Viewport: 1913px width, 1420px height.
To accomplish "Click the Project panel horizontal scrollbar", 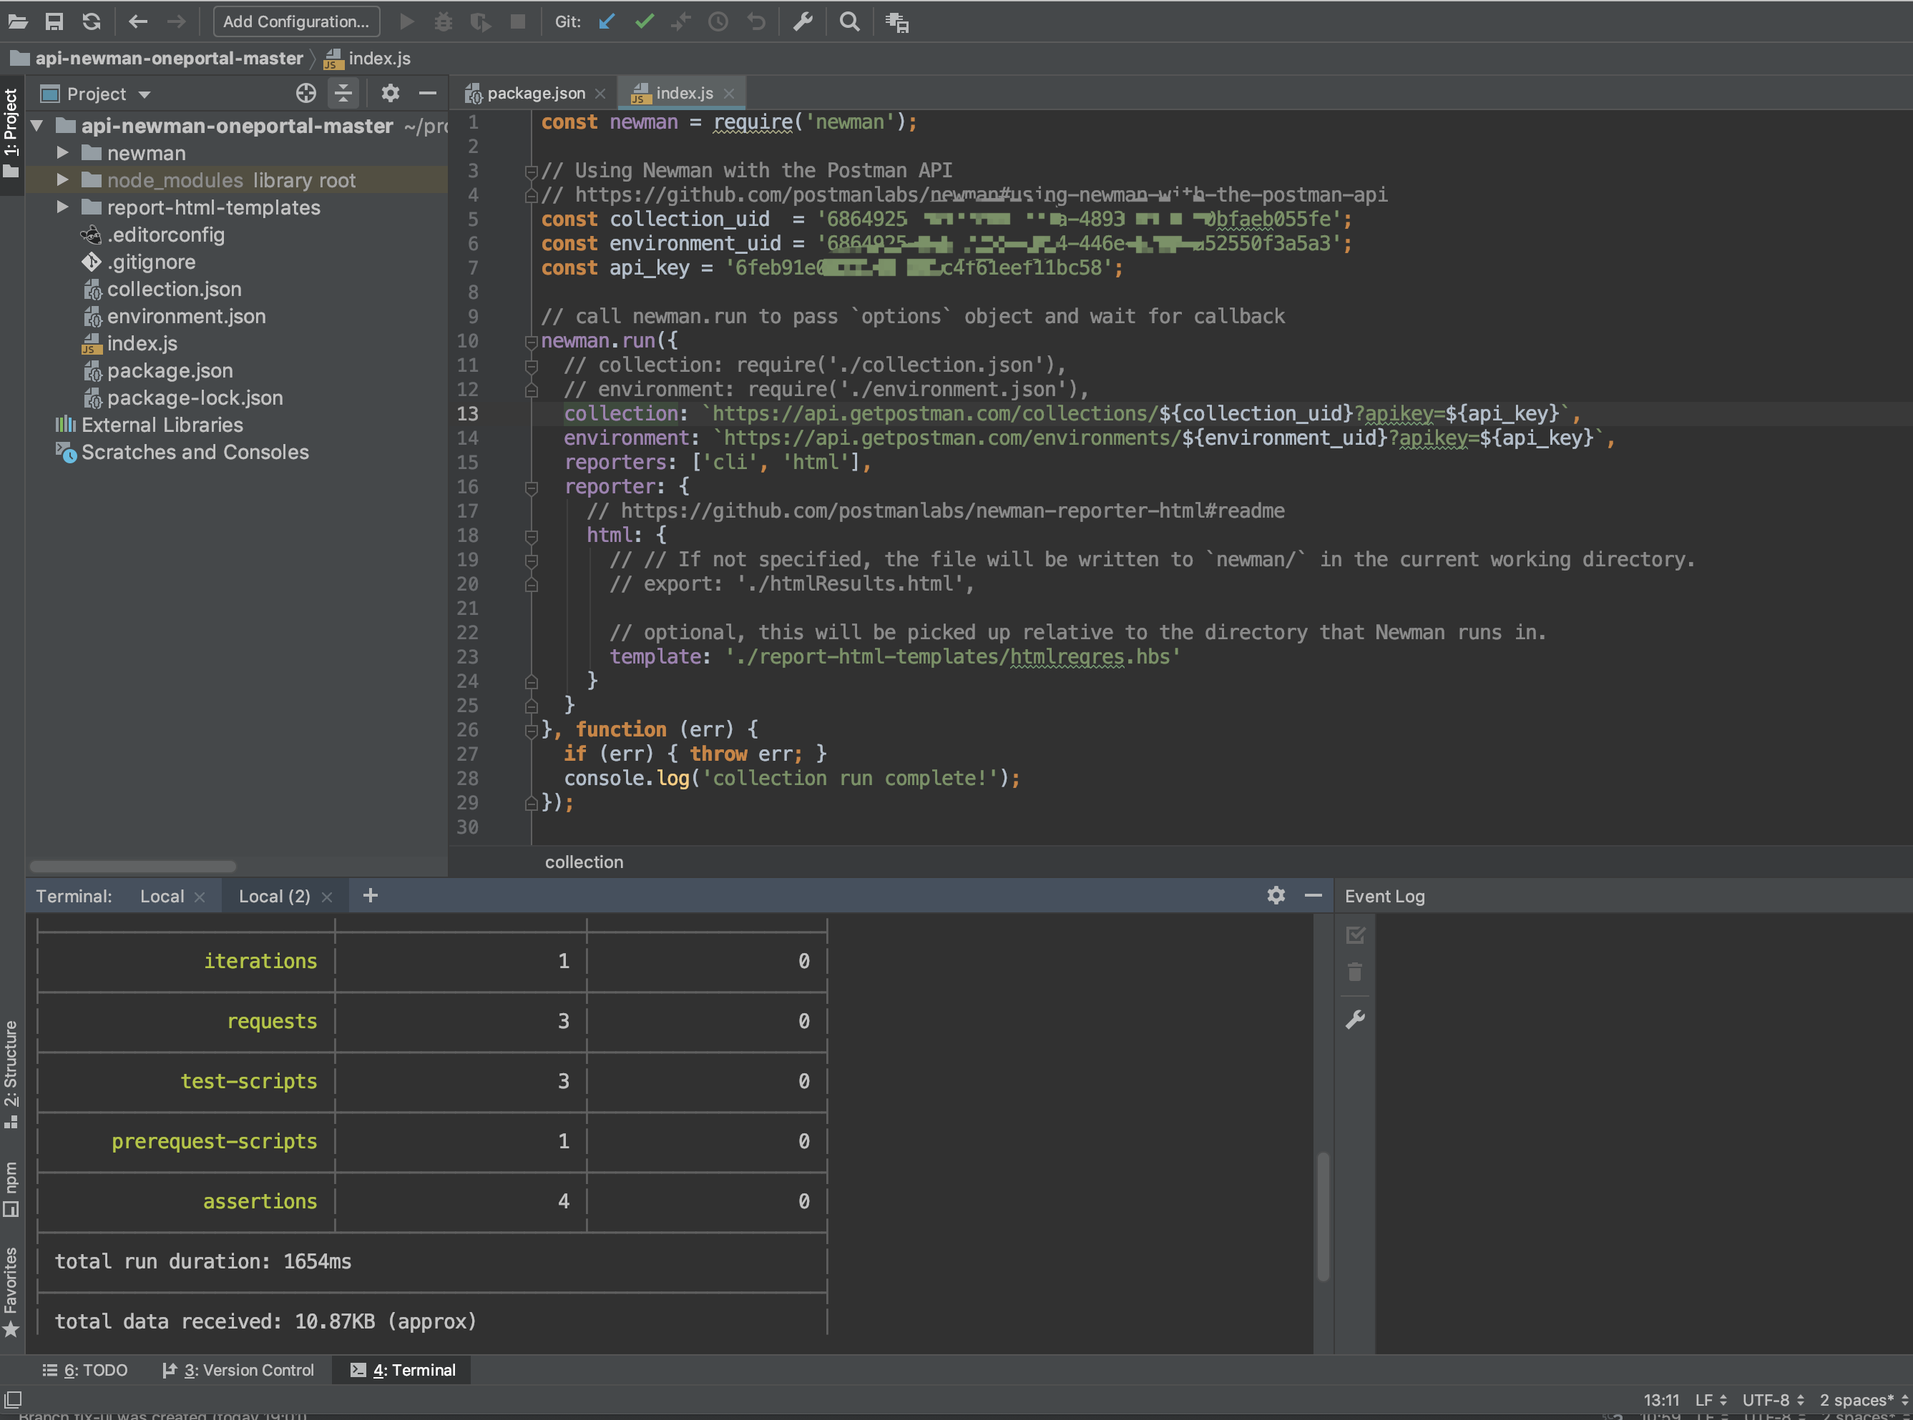I will click(132, 866).
